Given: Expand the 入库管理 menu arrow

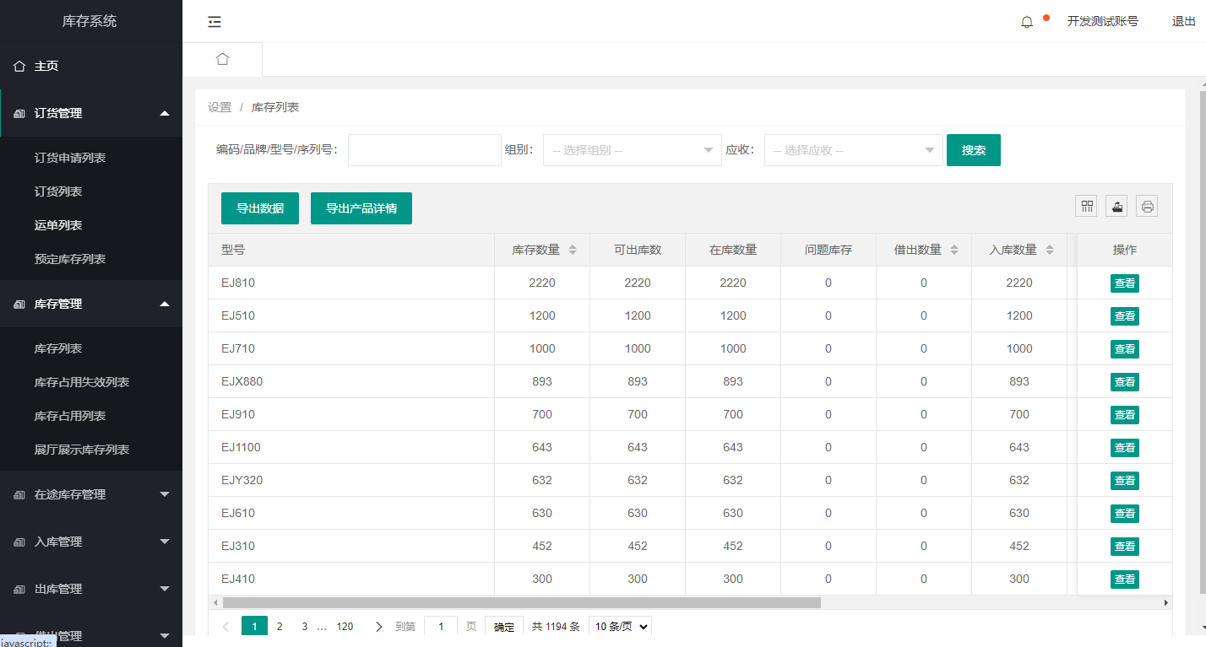Looking at the screenshot, I should (165, 542).
